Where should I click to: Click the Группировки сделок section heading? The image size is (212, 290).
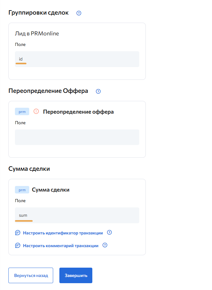click(x=39, y=13)
